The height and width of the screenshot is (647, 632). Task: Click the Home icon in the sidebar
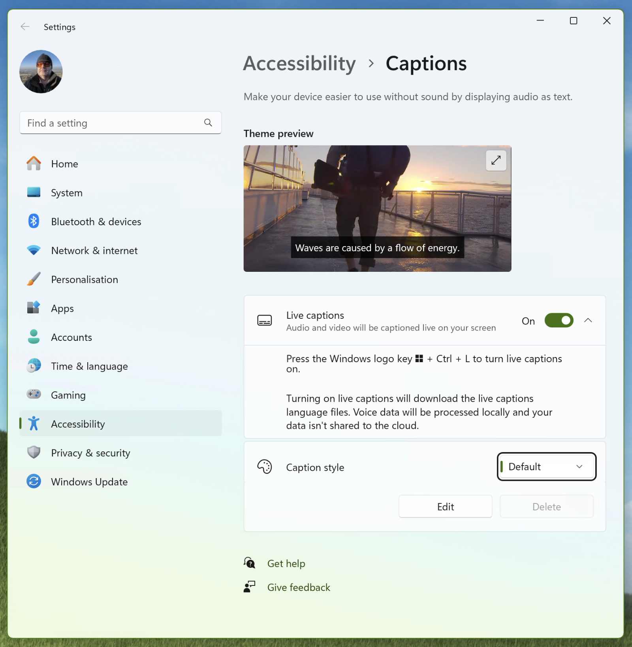coord(34,164)
